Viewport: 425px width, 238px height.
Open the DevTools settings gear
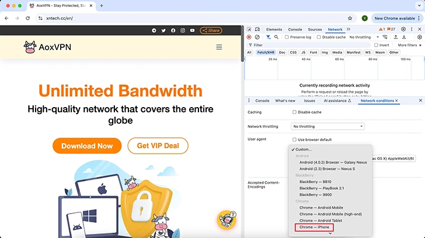tap(403, 29)
